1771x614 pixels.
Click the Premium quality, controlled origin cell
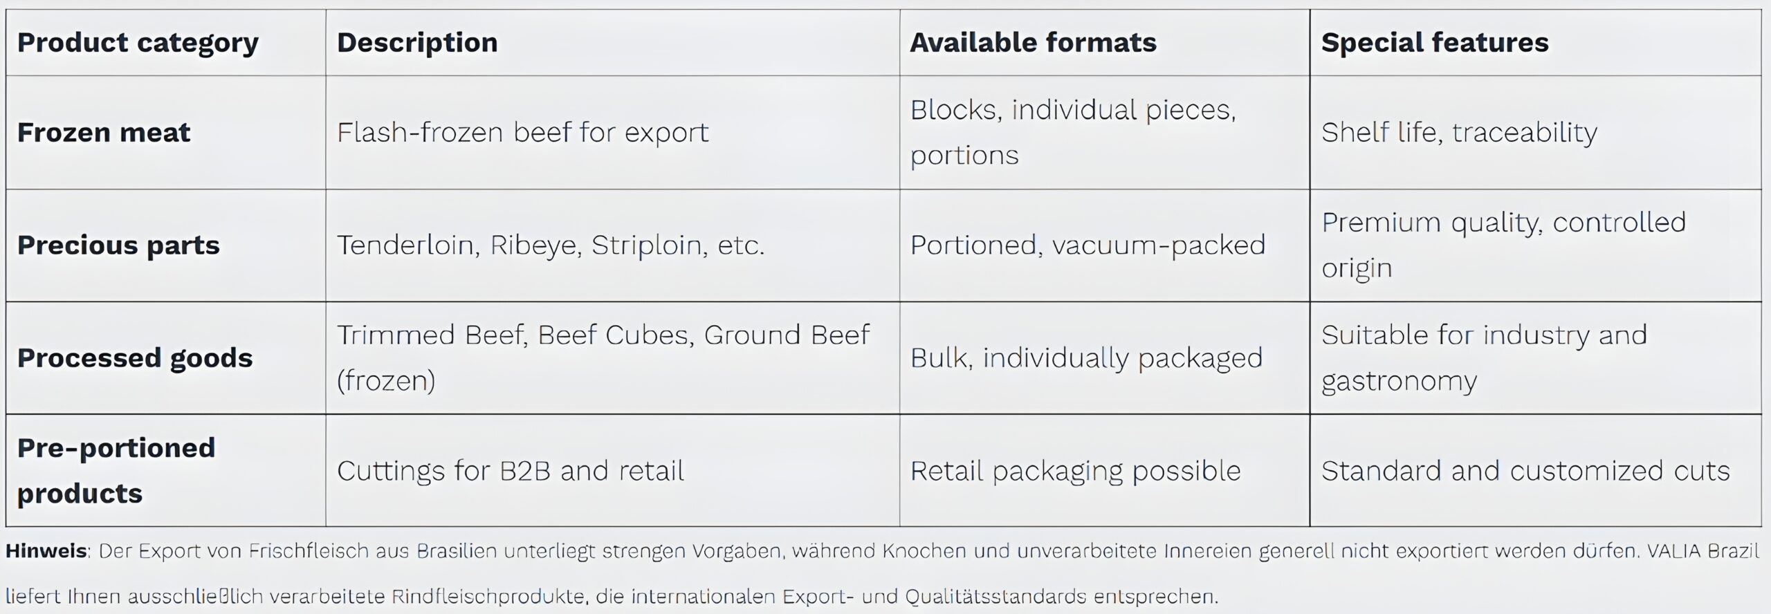coord(1503,245)
